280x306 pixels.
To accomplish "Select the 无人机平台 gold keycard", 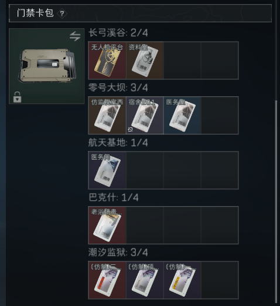I will click(x=107, y=60).
